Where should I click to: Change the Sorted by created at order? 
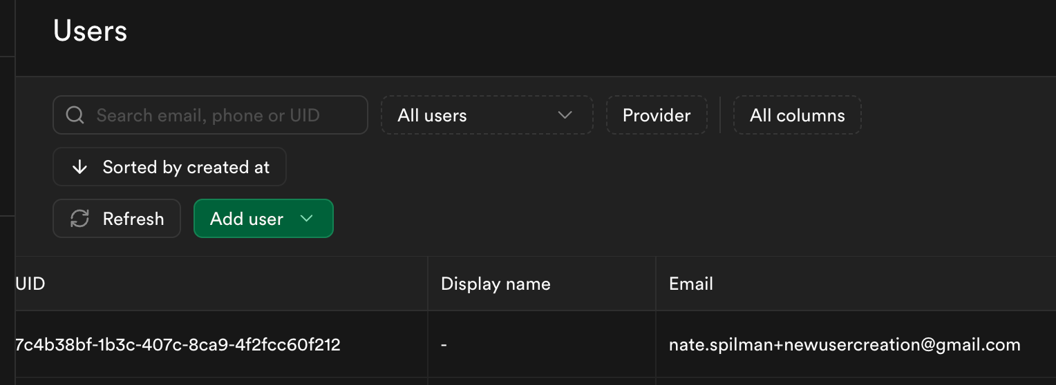(x=169, y=167)
